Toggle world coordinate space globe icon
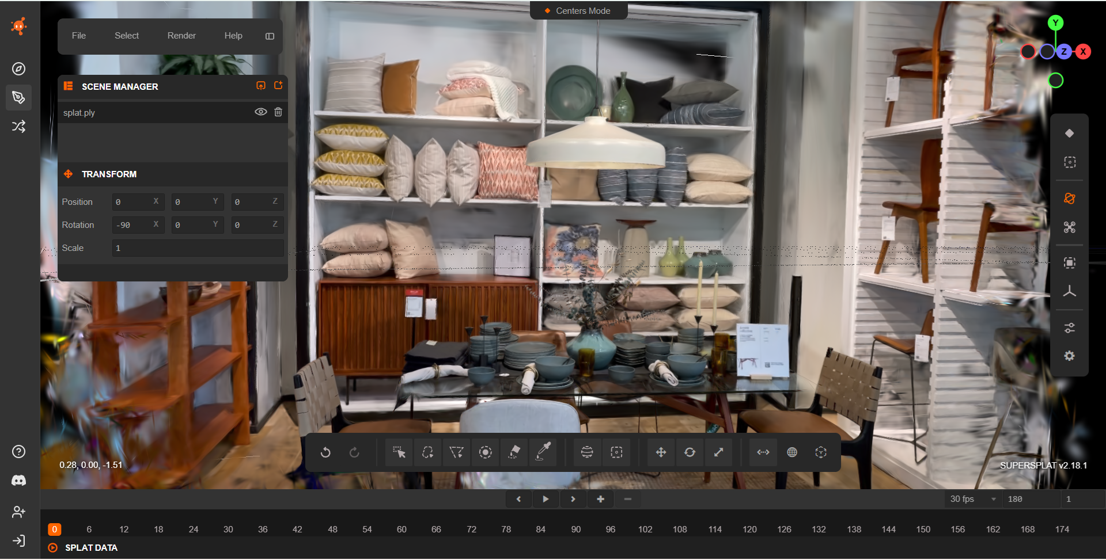The width and height of the screenshot is (1106, 560). pyautogui.click(x=792, y=453)
